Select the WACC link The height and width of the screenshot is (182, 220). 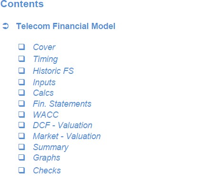46,115
